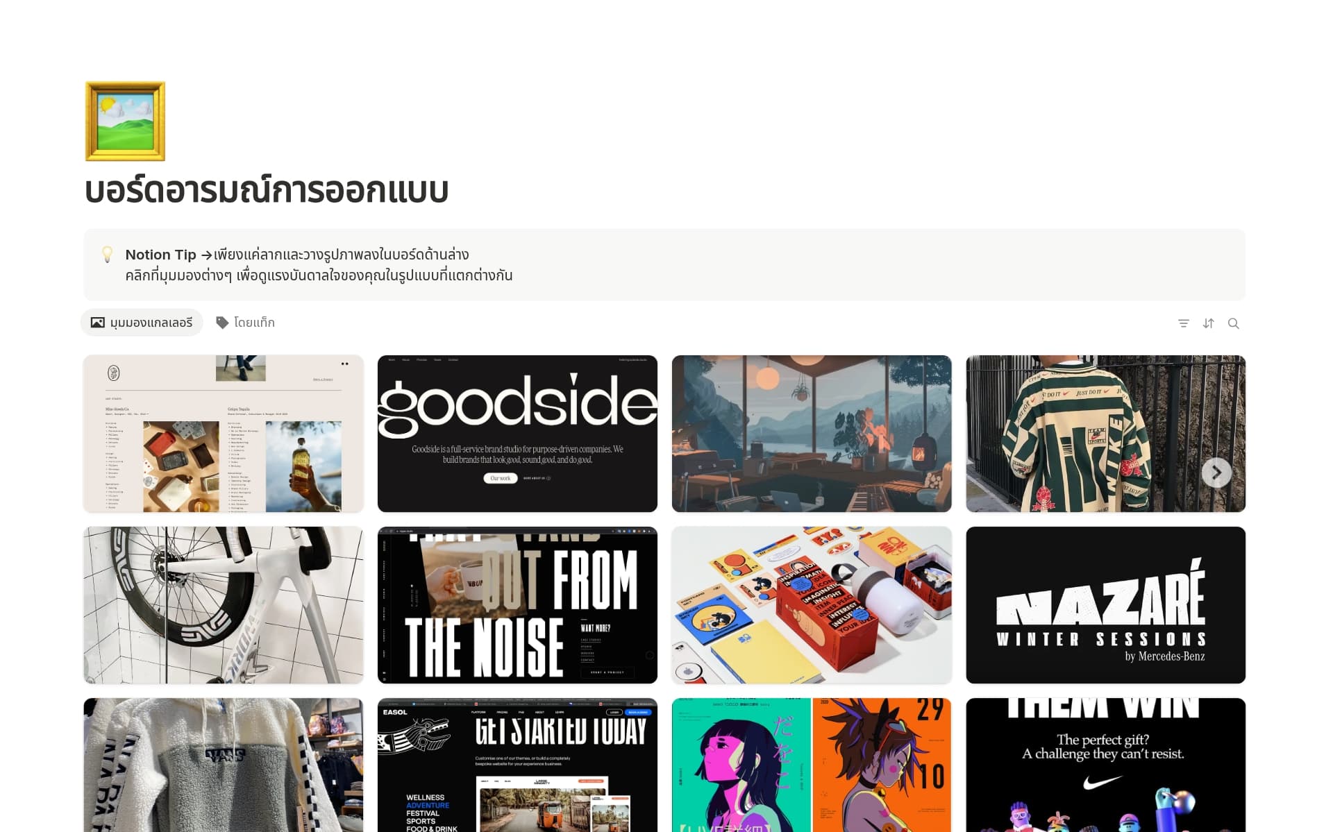Open the colorful branding stationery card

(x=812, y=605)
